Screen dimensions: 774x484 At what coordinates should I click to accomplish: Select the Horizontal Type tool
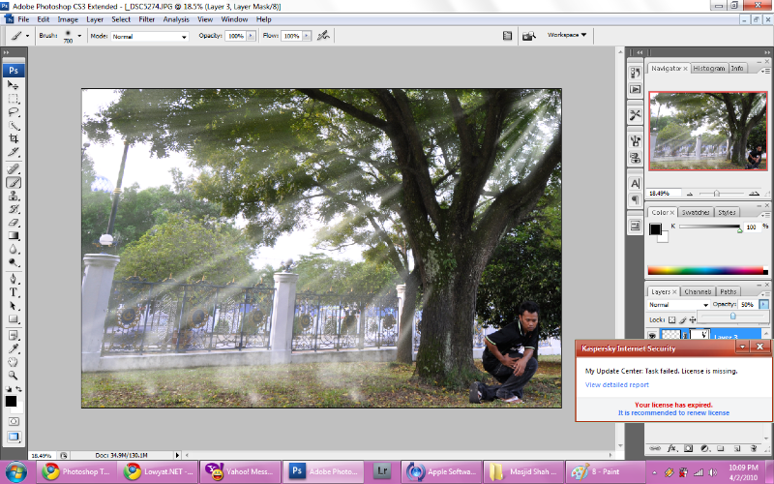tap(15, 291)
